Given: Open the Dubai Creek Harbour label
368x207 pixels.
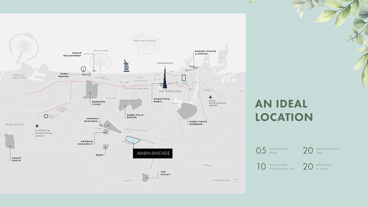Looking at the screenshot, I should [x=198, y=123].
